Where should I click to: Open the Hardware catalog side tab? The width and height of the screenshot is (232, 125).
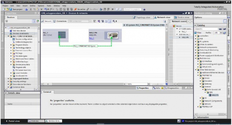pyautogui.click(x=229, y=27)
